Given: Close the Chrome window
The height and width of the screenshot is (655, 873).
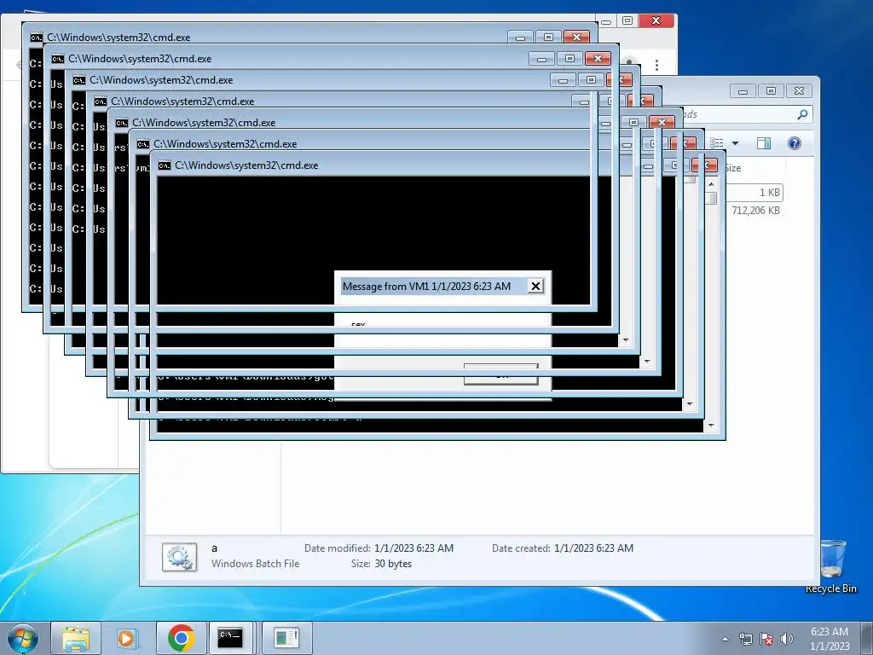Looking at the screenshot, I should pos(656,20).
